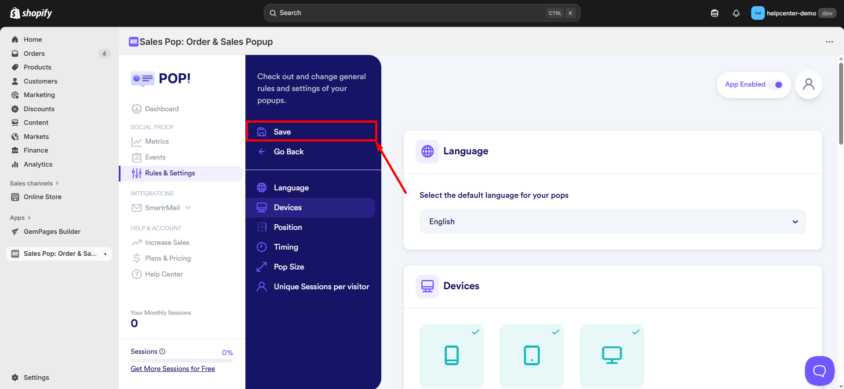Open Pop Size settings section
Image resolution: width=844 pixels, height=389 pixels.
tap(289, 267)
